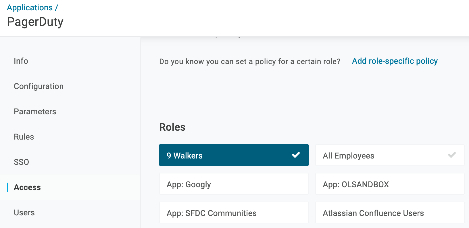Click the grey checkmark on All Employees
The width and height of the screenshot is (469, 228).
pos(452,155)
